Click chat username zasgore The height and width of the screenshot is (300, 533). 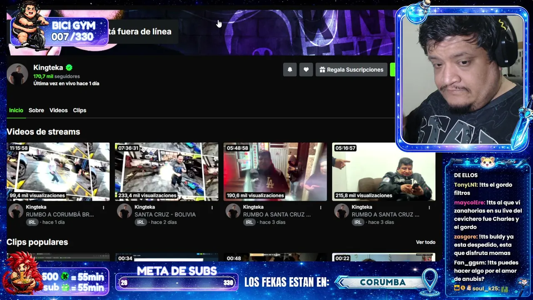tap(466, 237)
